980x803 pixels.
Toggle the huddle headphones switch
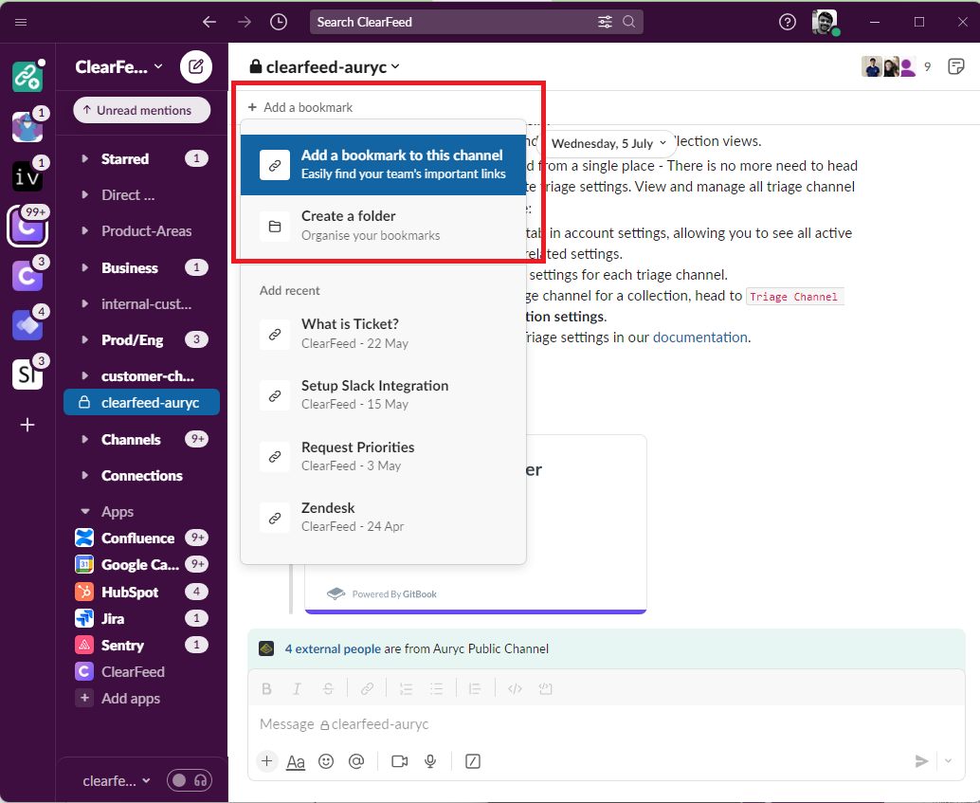coord(190,780)
